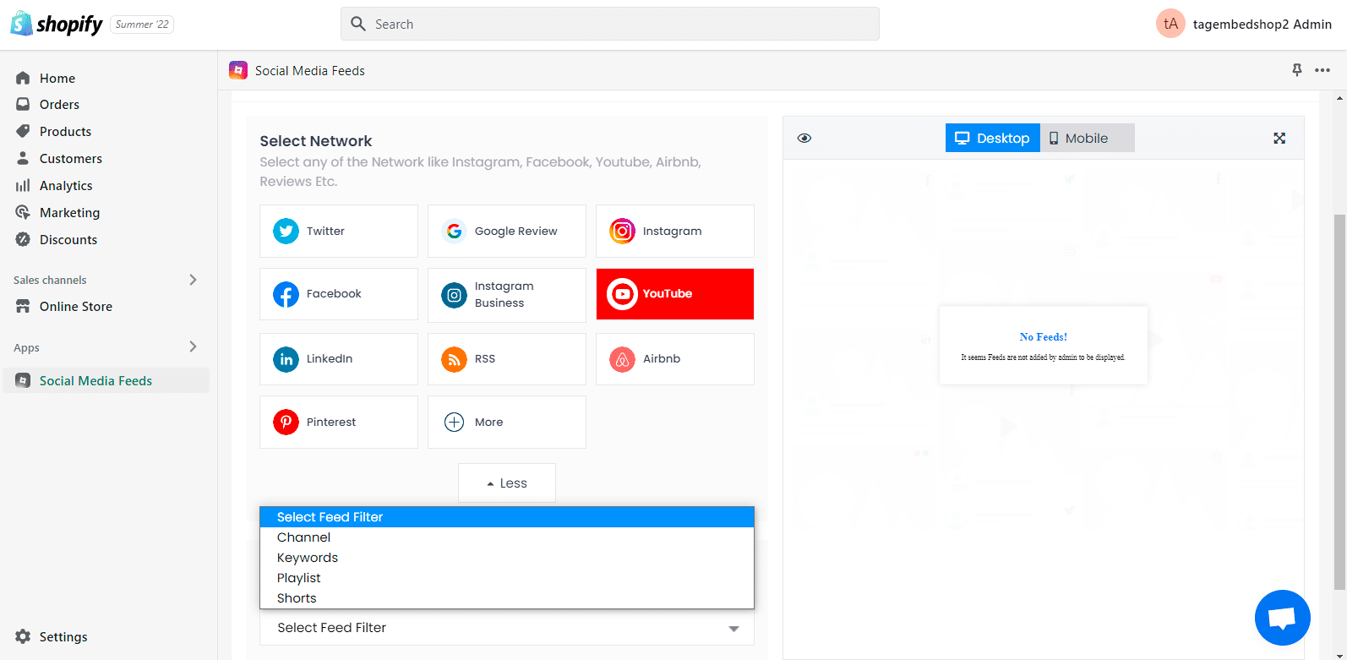Click the No Feeds! preview message
This screenshot has width=1347, height=660.
[1043, 345]
